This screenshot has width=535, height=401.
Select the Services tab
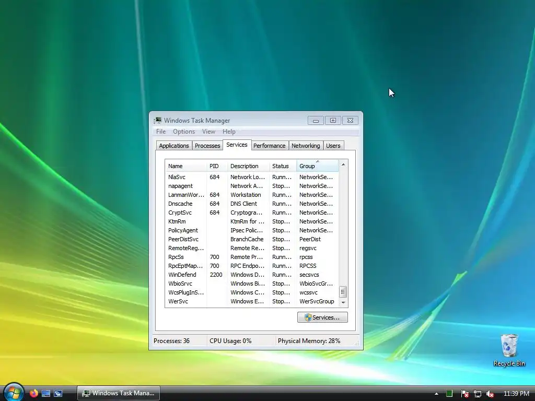point(237,145)
